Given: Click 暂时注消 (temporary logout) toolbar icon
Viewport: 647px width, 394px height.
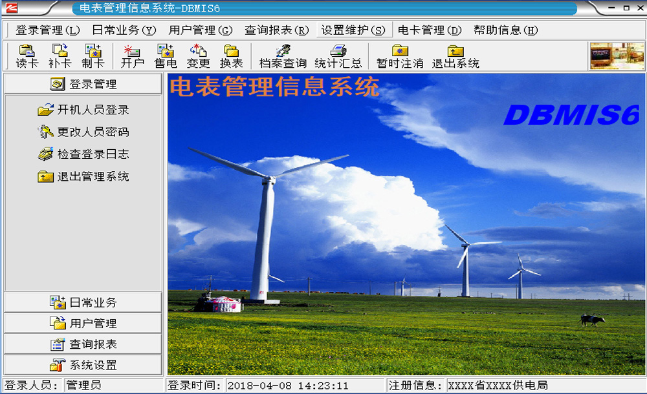Looking at the screenshot, I should pos(400,56).
